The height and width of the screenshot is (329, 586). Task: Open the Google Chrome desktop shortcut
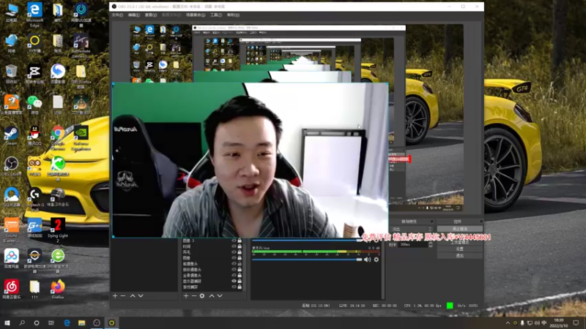pyautogui.click(x=58, y=138)
